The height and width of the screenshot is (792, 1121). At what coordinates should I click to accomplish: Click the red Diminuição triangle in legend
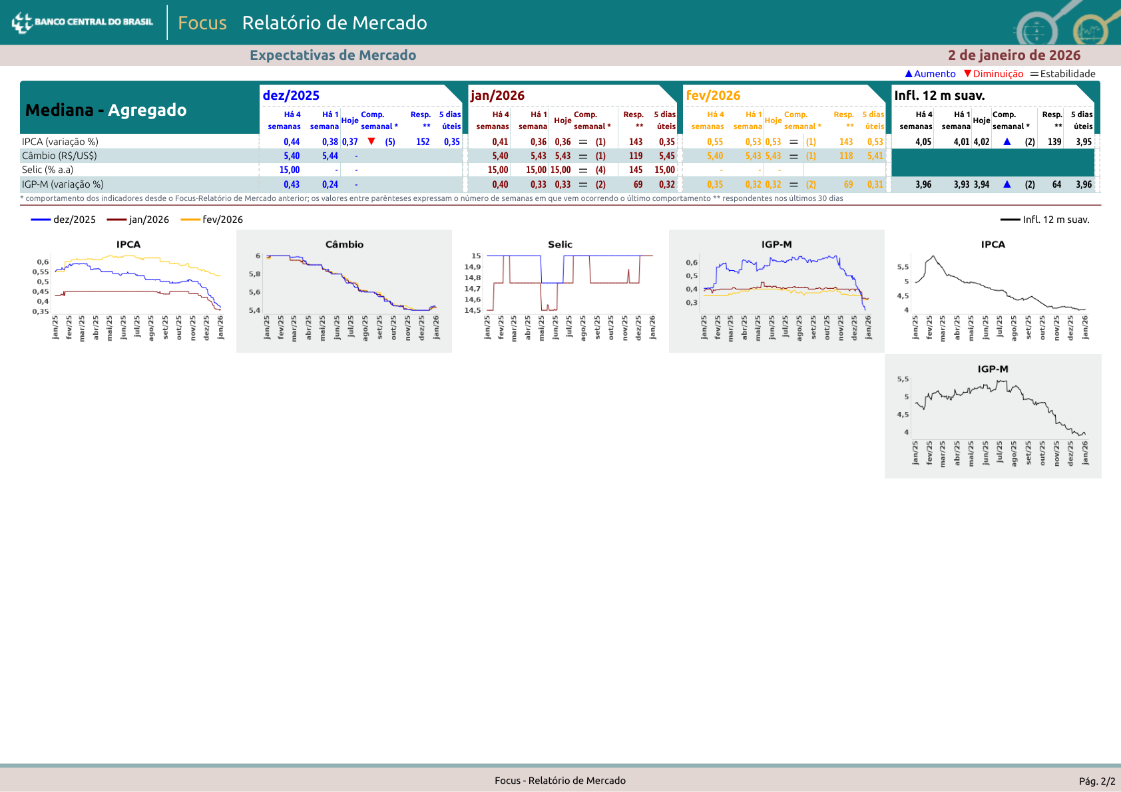coord(968,74)
